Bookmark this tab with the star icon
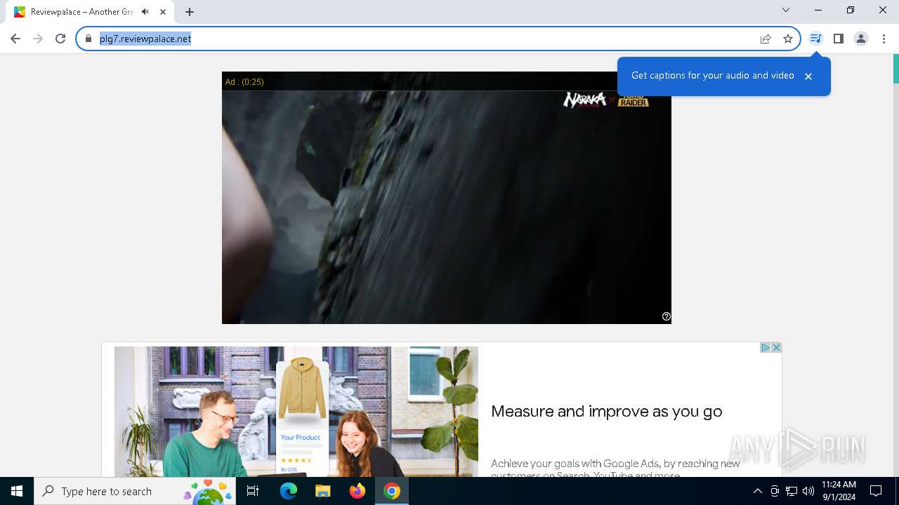The image size is (899, 505). pos(788,39)
